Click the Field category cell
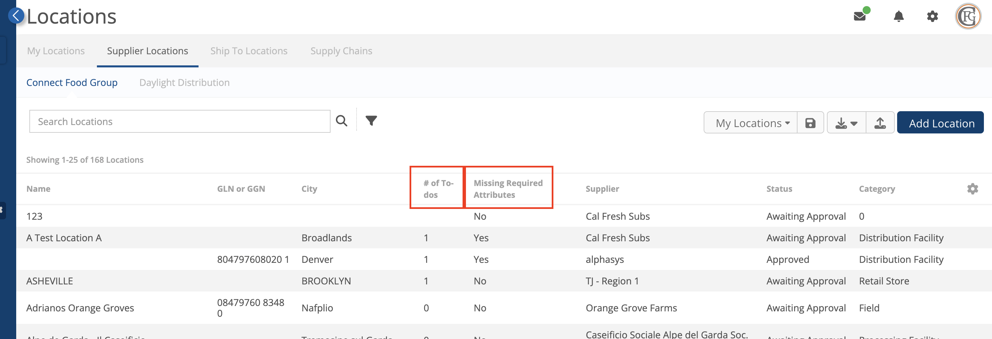992x339 pixels. click(869, 308)
